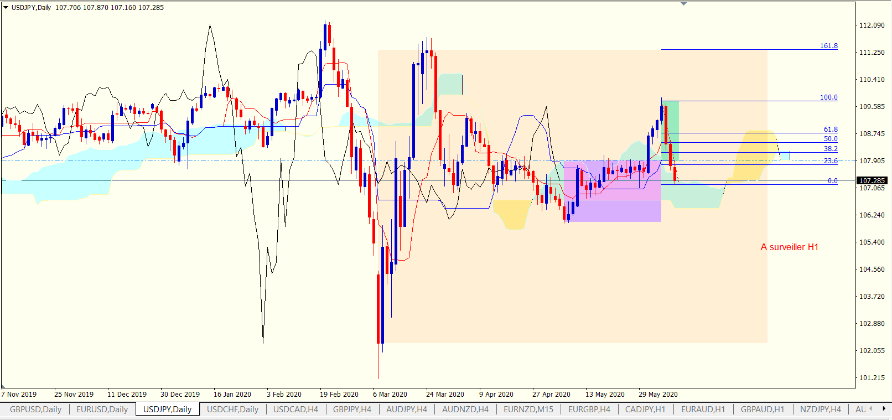Select the purple rectangle on the chart

pos(613,191)
